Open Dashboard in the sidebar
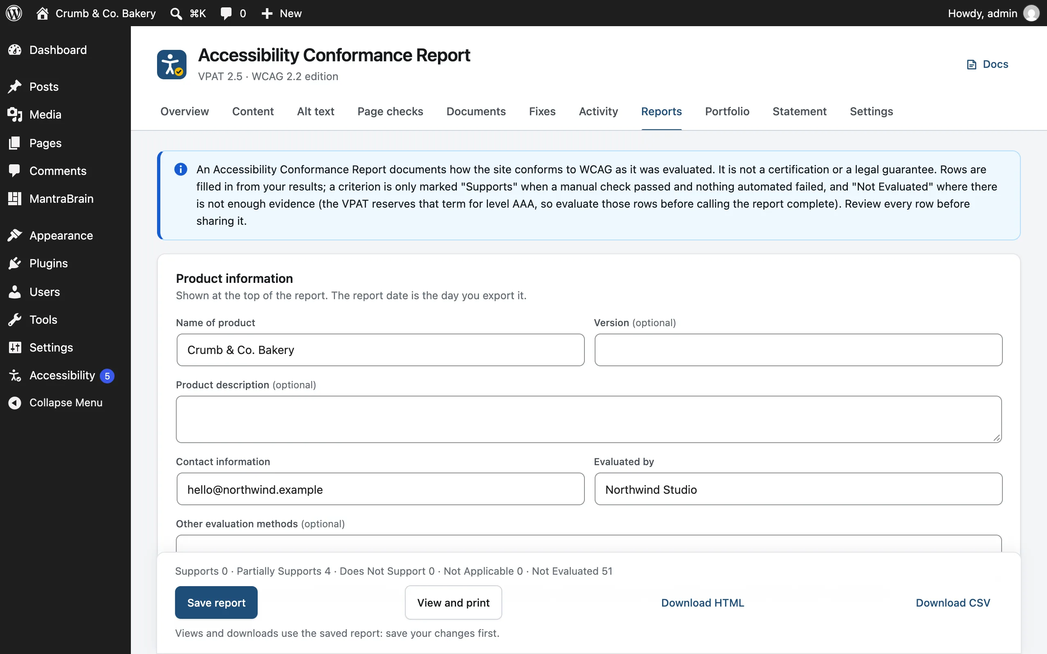This screenshot has width=1047, height=654. point(58,50)
